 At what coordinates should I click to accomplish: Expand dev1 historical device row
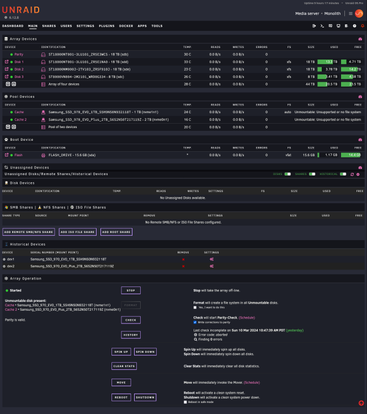[4, 259]
